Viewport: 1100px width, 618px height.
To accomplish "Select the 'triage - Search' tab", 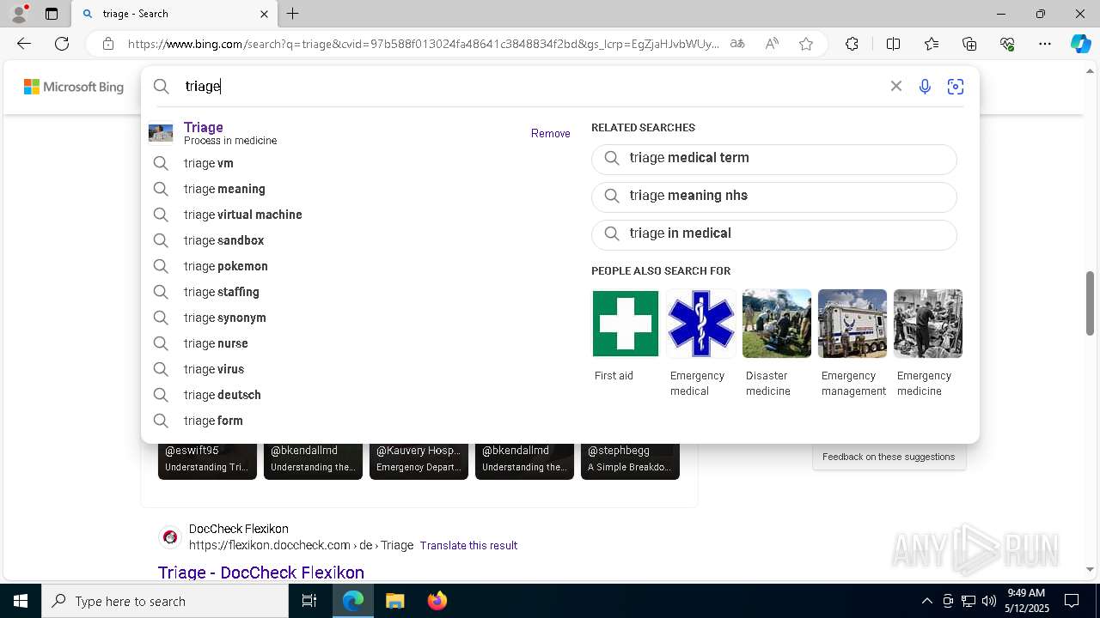I will pos(173,14).
